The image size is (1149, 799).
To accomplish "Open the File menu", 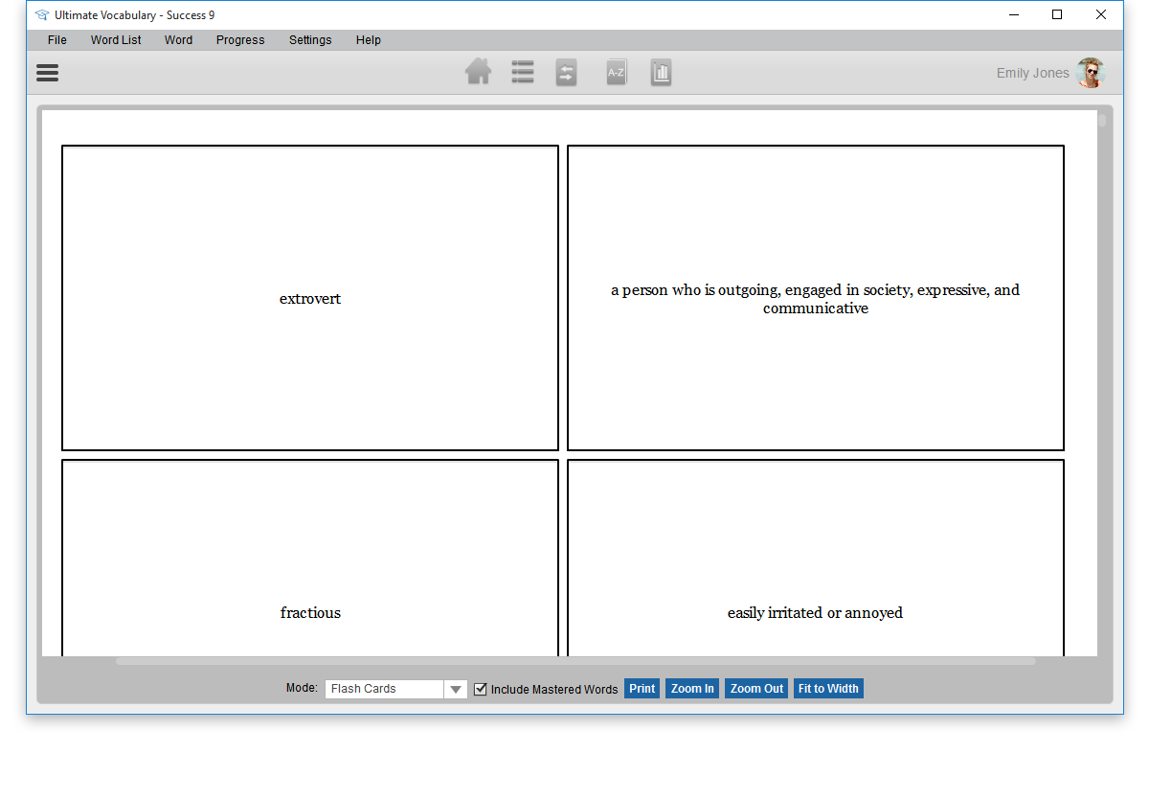I will point(57,40).
